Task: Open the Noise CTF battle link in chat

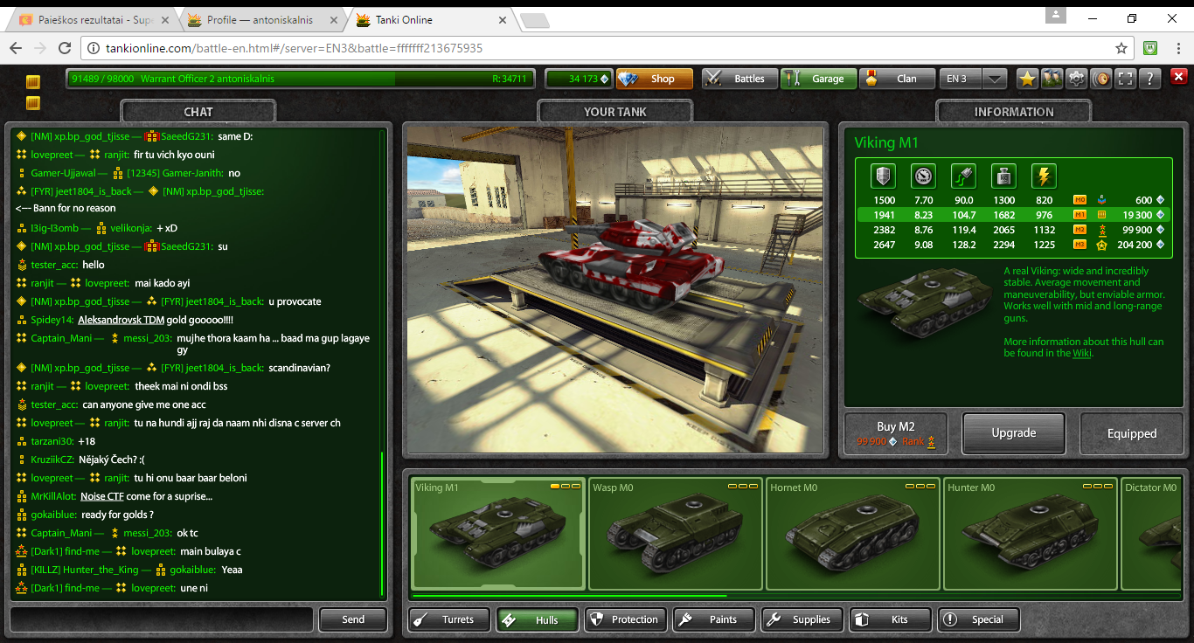Action: pos(102,496)
